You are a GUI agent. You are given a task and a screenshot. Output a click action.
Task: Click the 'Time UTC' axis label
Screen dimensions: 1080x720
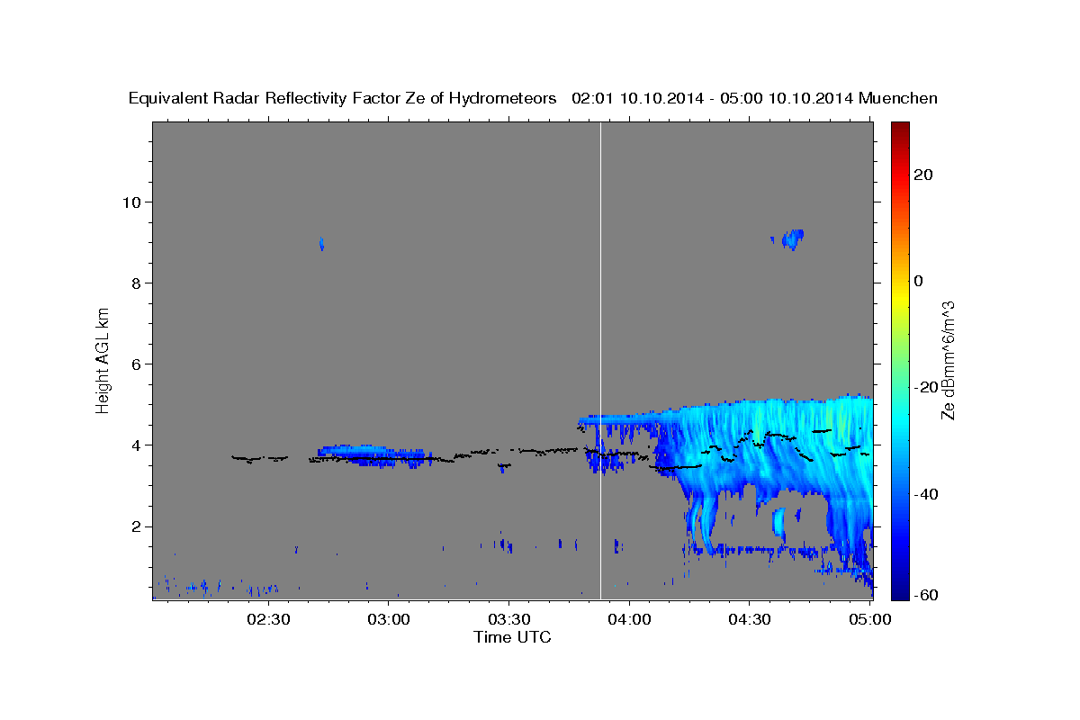512,637
